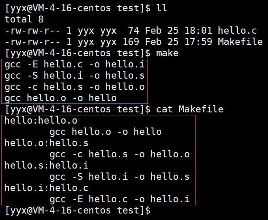Click the unindented 'gcc hello.o -o hello' make output line
This screenshot has width=268, height=220.
61,98
